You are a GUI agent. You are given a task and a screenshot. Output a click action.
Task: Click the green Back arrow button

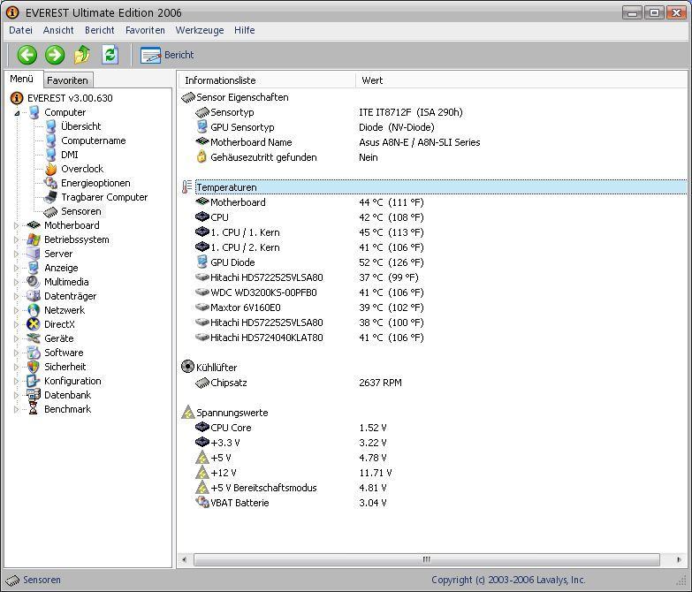point(27,55)
